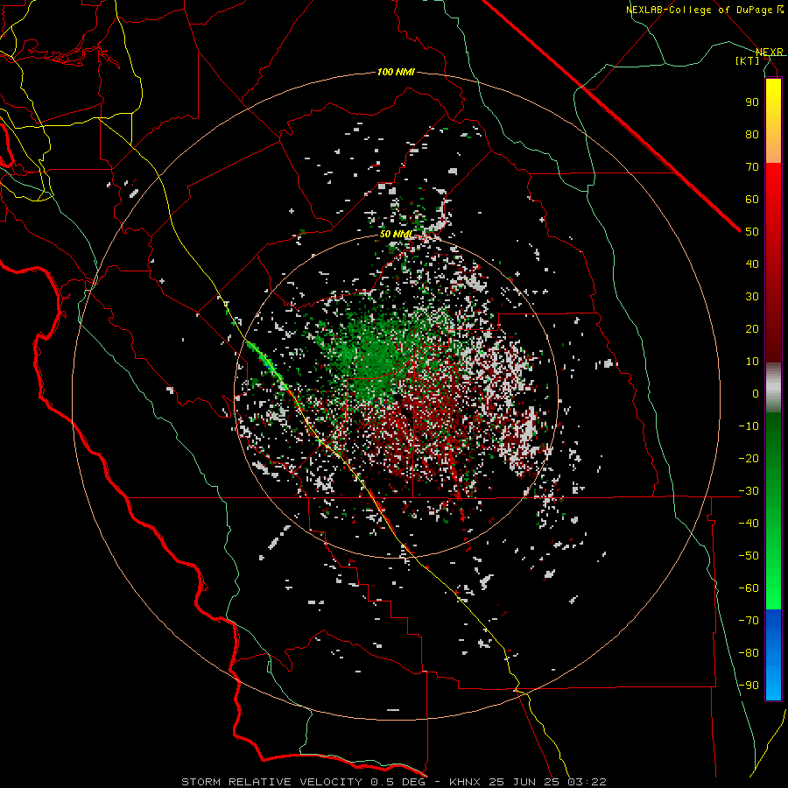Click the STORM RELATIVE VELOCITY title text
This screenshot has height=788, width=788.
click(x=274, y=782)
